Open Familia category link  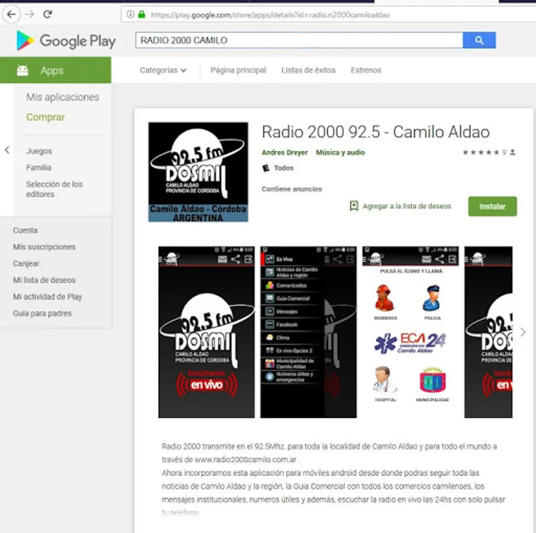(x=38, y=168)
